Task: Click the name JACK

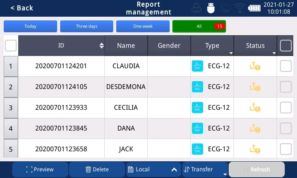Action: (x=126, y=149)
